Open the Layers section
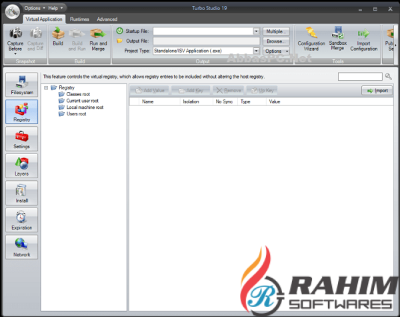 pyautogui.click(x=22, y=166)
